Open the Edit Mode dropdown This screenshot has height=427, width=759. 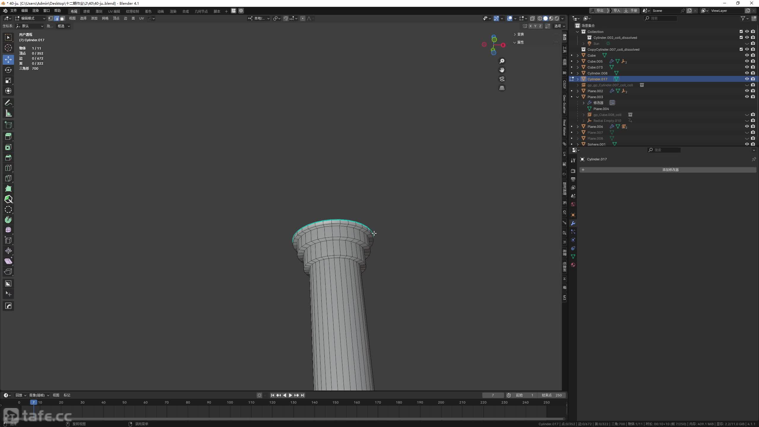pyautogui.click(x=30, y=18)
